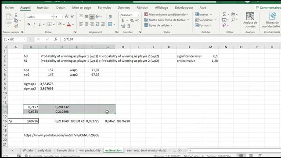Image resolution: width=281 pixels, height=158 pixels.
Task: Open the YouTube link in row 19
Action: click(61, 135)
